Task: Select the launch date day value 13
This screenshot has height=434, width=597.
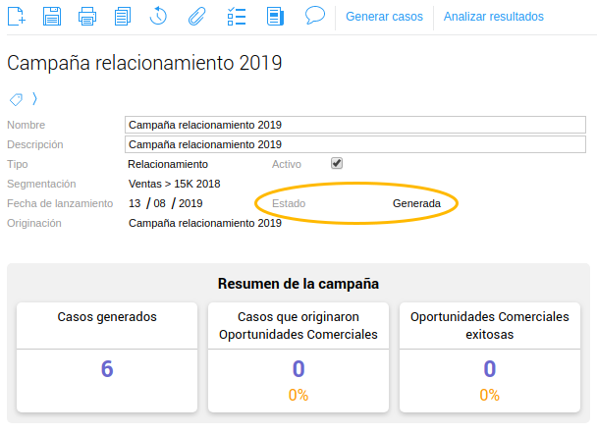Action: click(x=136, y=203)
